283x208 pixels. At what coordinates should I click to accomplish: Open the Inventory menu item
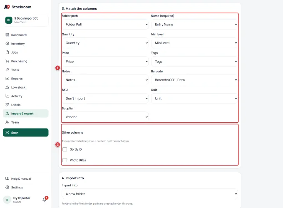[26, 44]
